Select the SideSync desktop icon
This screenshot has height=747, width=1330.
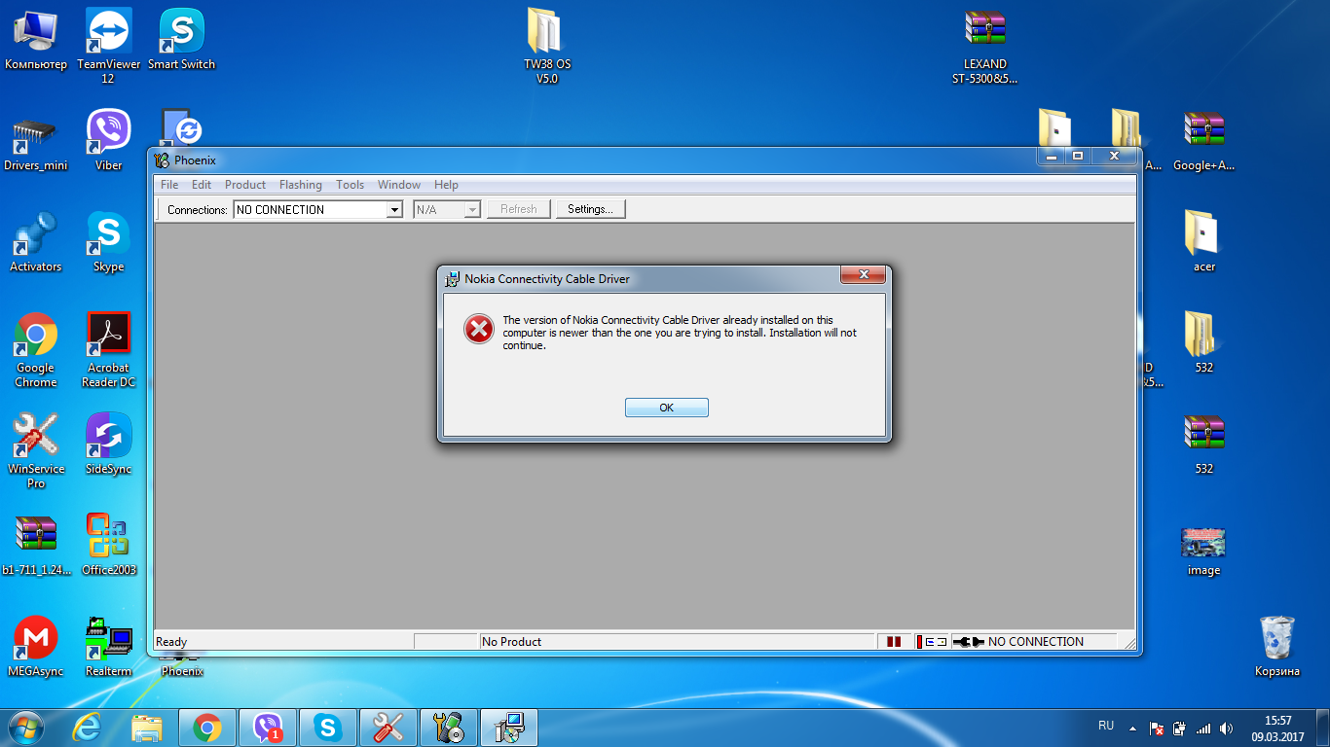coord(108,445)
